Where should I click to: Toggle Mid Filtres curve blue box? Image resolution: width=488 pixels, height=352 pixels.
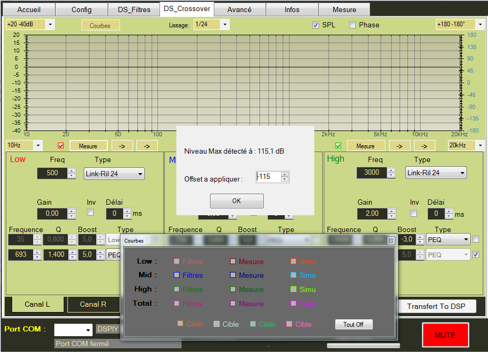pyautogui.click(x=177, y=275)
